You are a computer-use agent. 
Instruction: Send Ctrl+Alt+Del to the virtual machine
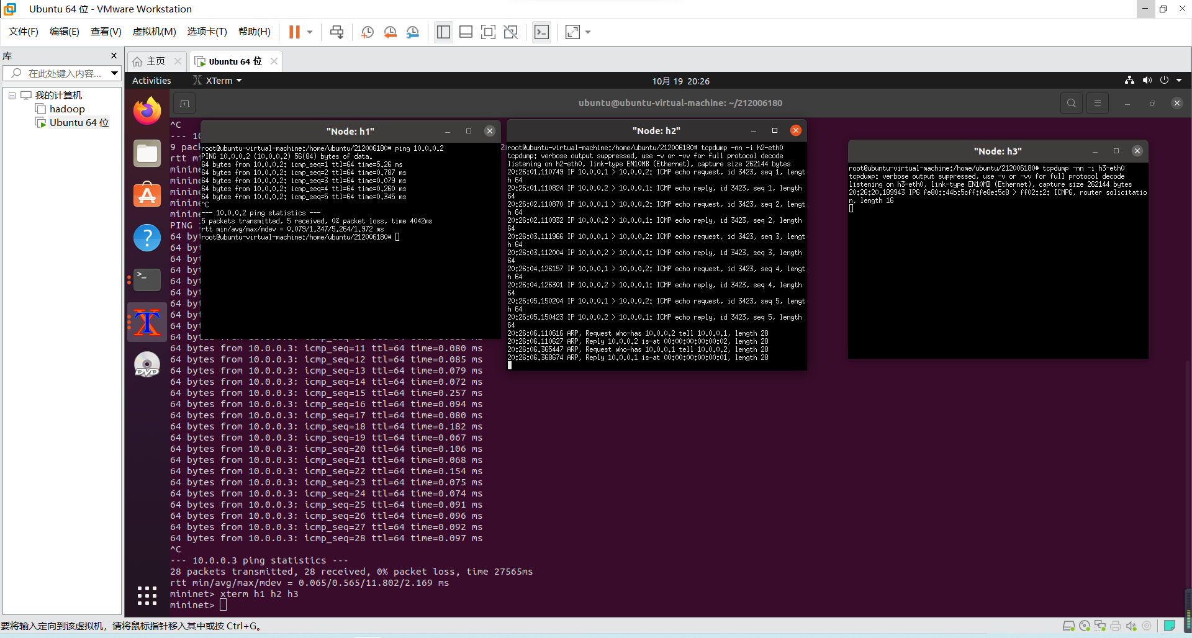[x=337, y=32]
